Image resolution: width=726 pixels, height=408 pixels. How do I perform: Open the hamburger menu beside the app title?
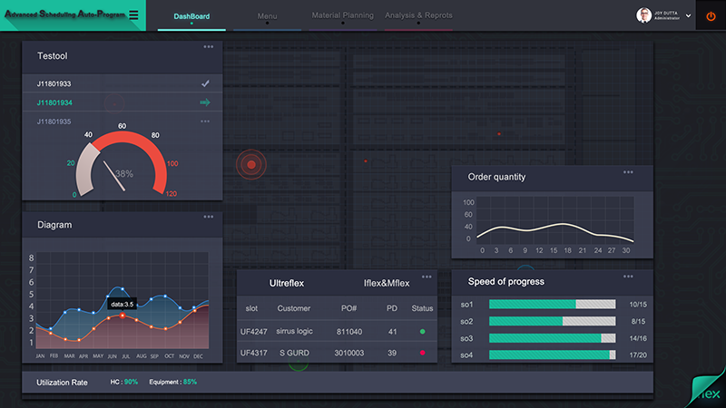coord(134,15)
